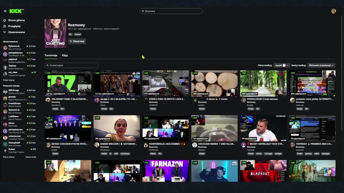Click the gaming tag on snakeiter stream
The image size is (344, 193).
(308, 154)
